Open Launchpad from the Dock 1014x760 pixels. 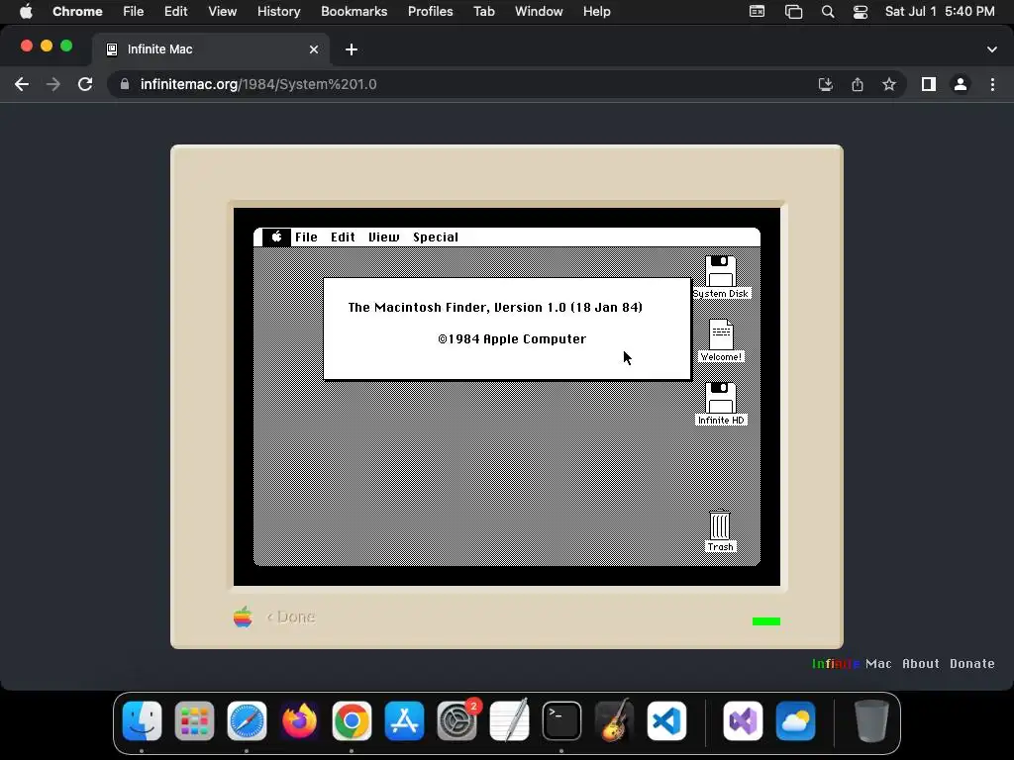tap(195, 720)
